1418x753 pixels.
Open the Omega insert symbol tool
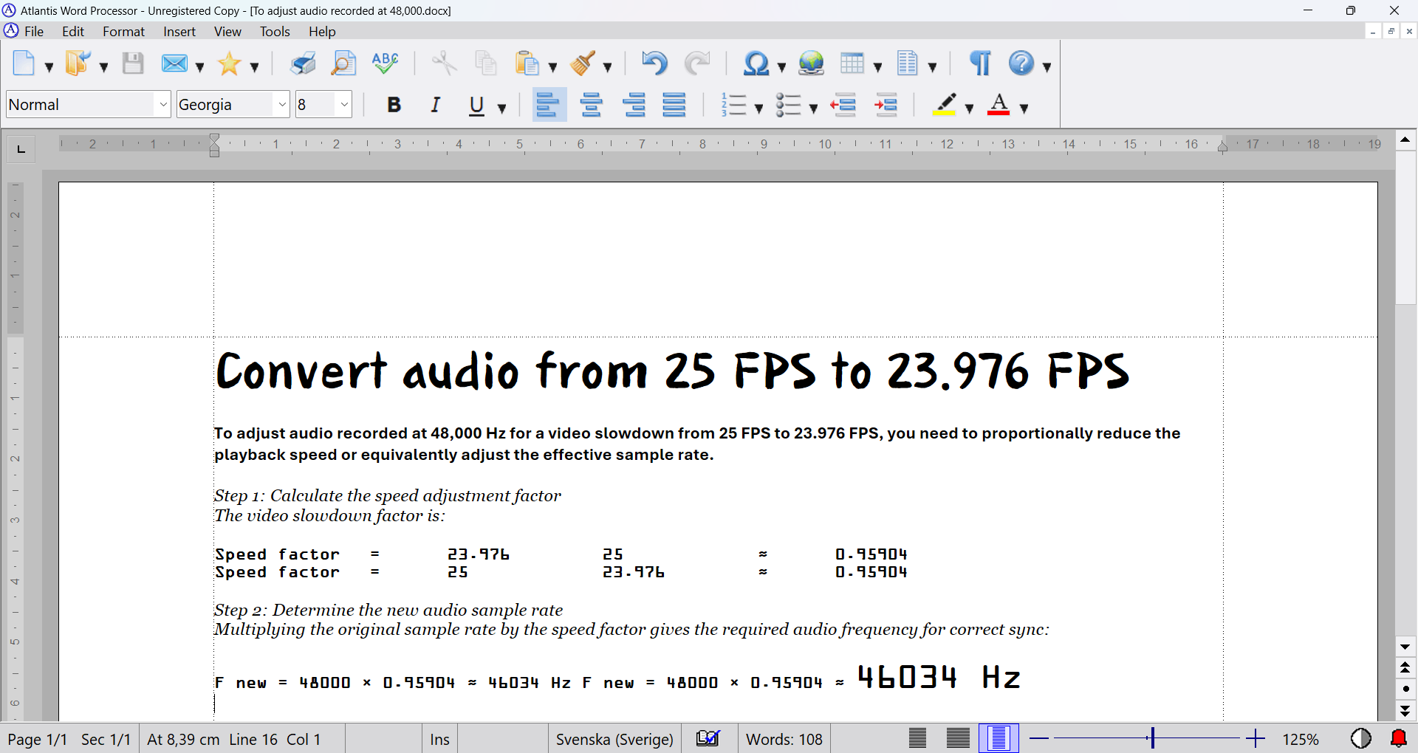pos(756,64)
